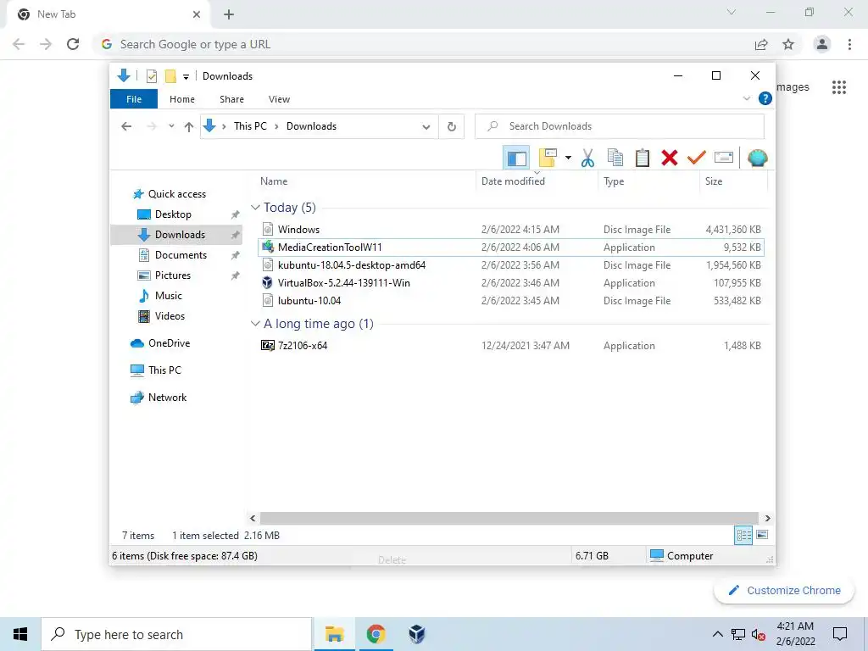868x651 pixels.
Task: Click the scroll right arrow in file list
Action: [767, 518]
